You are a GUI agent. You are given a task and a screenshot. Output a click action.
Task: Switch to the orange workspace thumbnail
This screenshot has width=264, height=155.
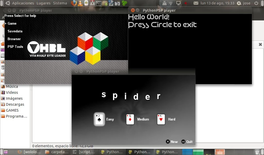click(x=220, y=152)
